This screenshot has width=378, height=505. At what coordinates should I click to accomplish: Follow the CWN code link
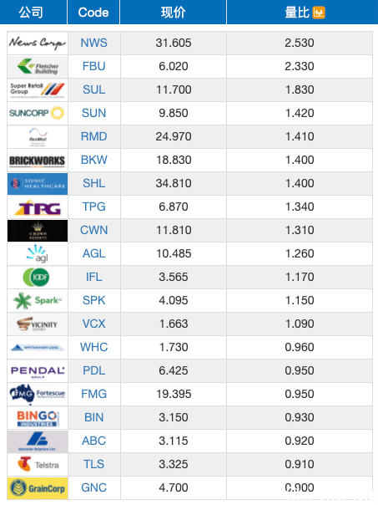click(x=93, y=230)
